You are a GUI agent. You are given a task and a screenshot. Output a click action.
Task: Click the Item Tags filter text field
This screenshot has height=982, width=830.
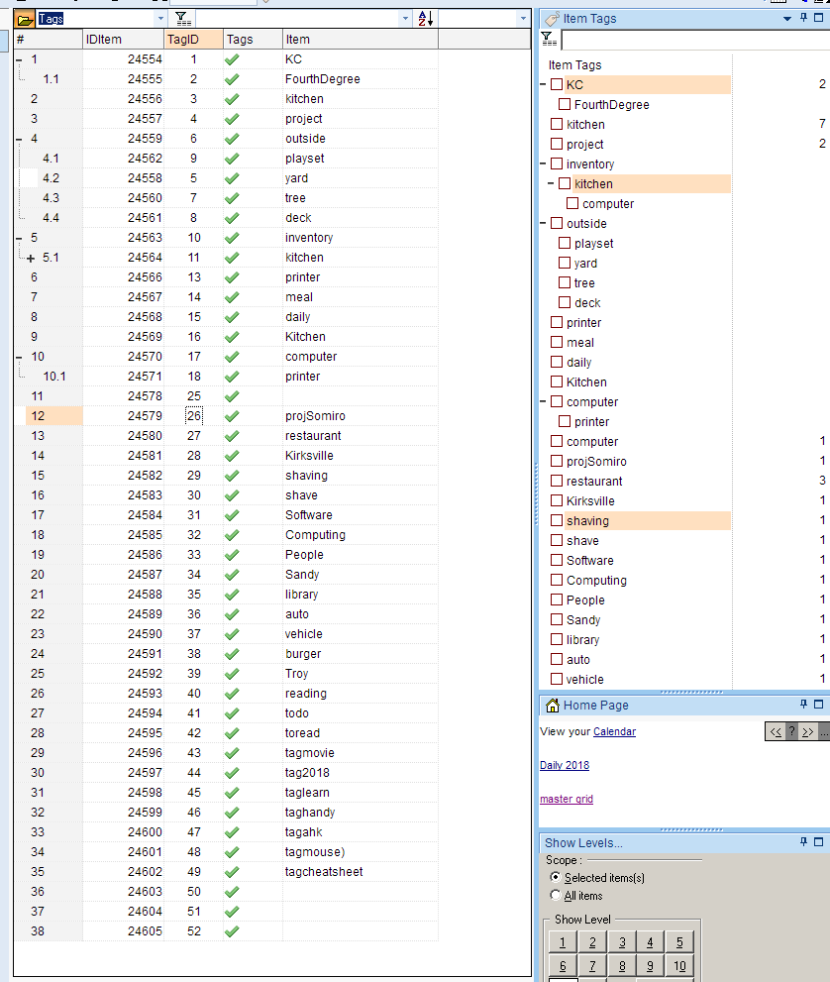(695, 40)
